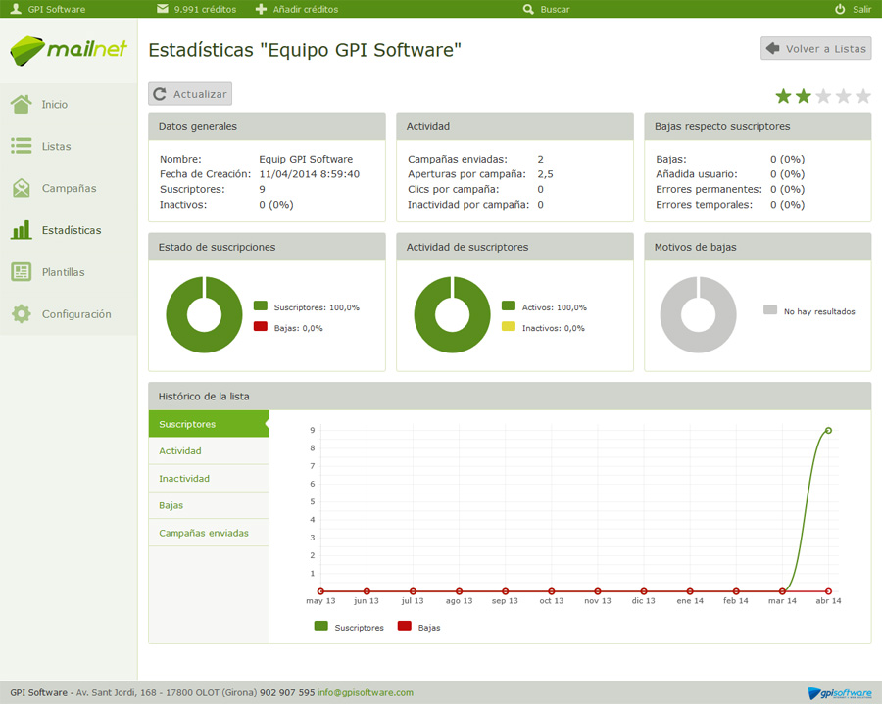Open Plantillas in the sidebar
Image resolution: width=882 pixels, height=704 pixels.
[63, 272]
